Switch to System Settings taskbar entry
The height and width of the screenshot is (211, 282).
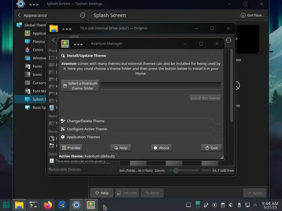pyautogui.click(x=77, y=205)
